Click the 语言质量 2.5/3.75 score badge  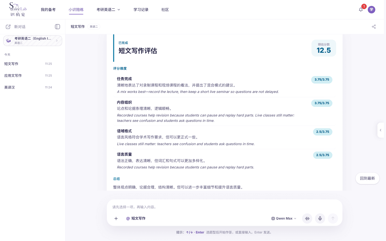tap(323, 155)
